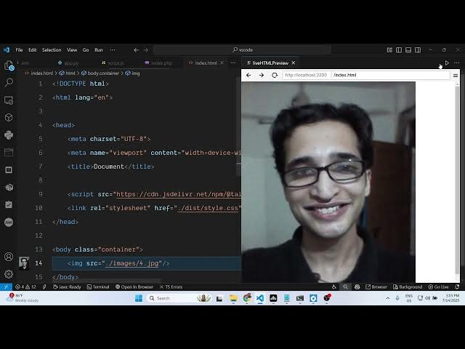Open the Go menu
This screenshot has height=349, width=465.
point(86,50)
